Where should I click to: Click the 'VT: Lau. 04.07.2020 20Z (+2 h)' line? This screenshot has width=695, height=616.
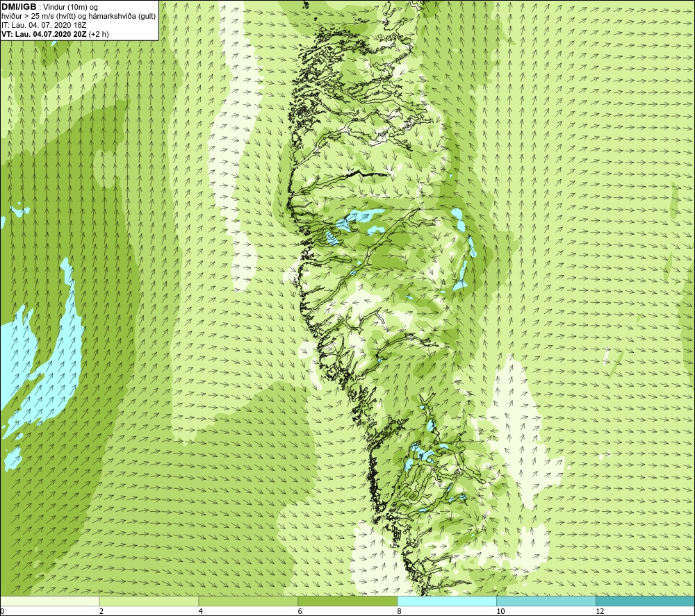point(55,33)
